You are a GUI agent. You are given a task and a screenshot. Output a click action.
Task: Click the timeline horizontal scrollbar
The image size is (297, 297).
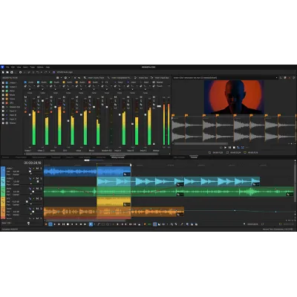[x=86, y=221]
